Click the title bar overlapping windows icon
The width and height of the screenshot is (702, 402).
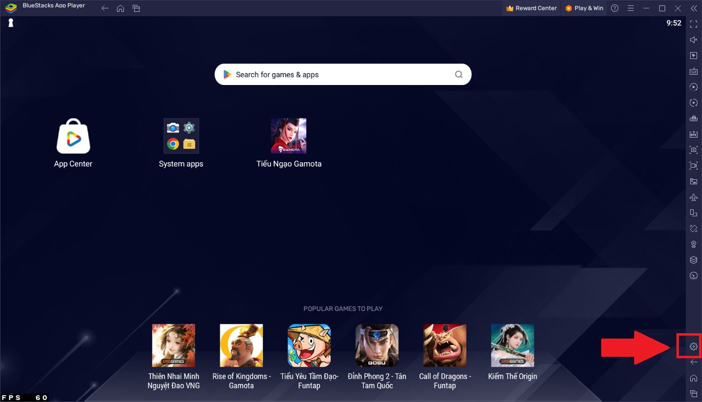(x=136, y=8)
